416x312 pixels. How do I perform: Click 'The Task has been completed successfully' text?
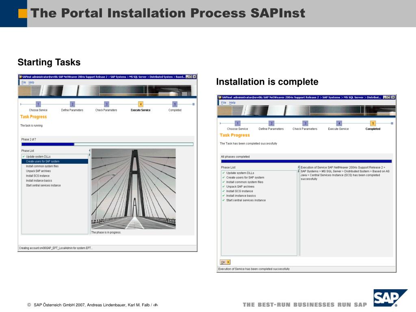tap(248, 143)
